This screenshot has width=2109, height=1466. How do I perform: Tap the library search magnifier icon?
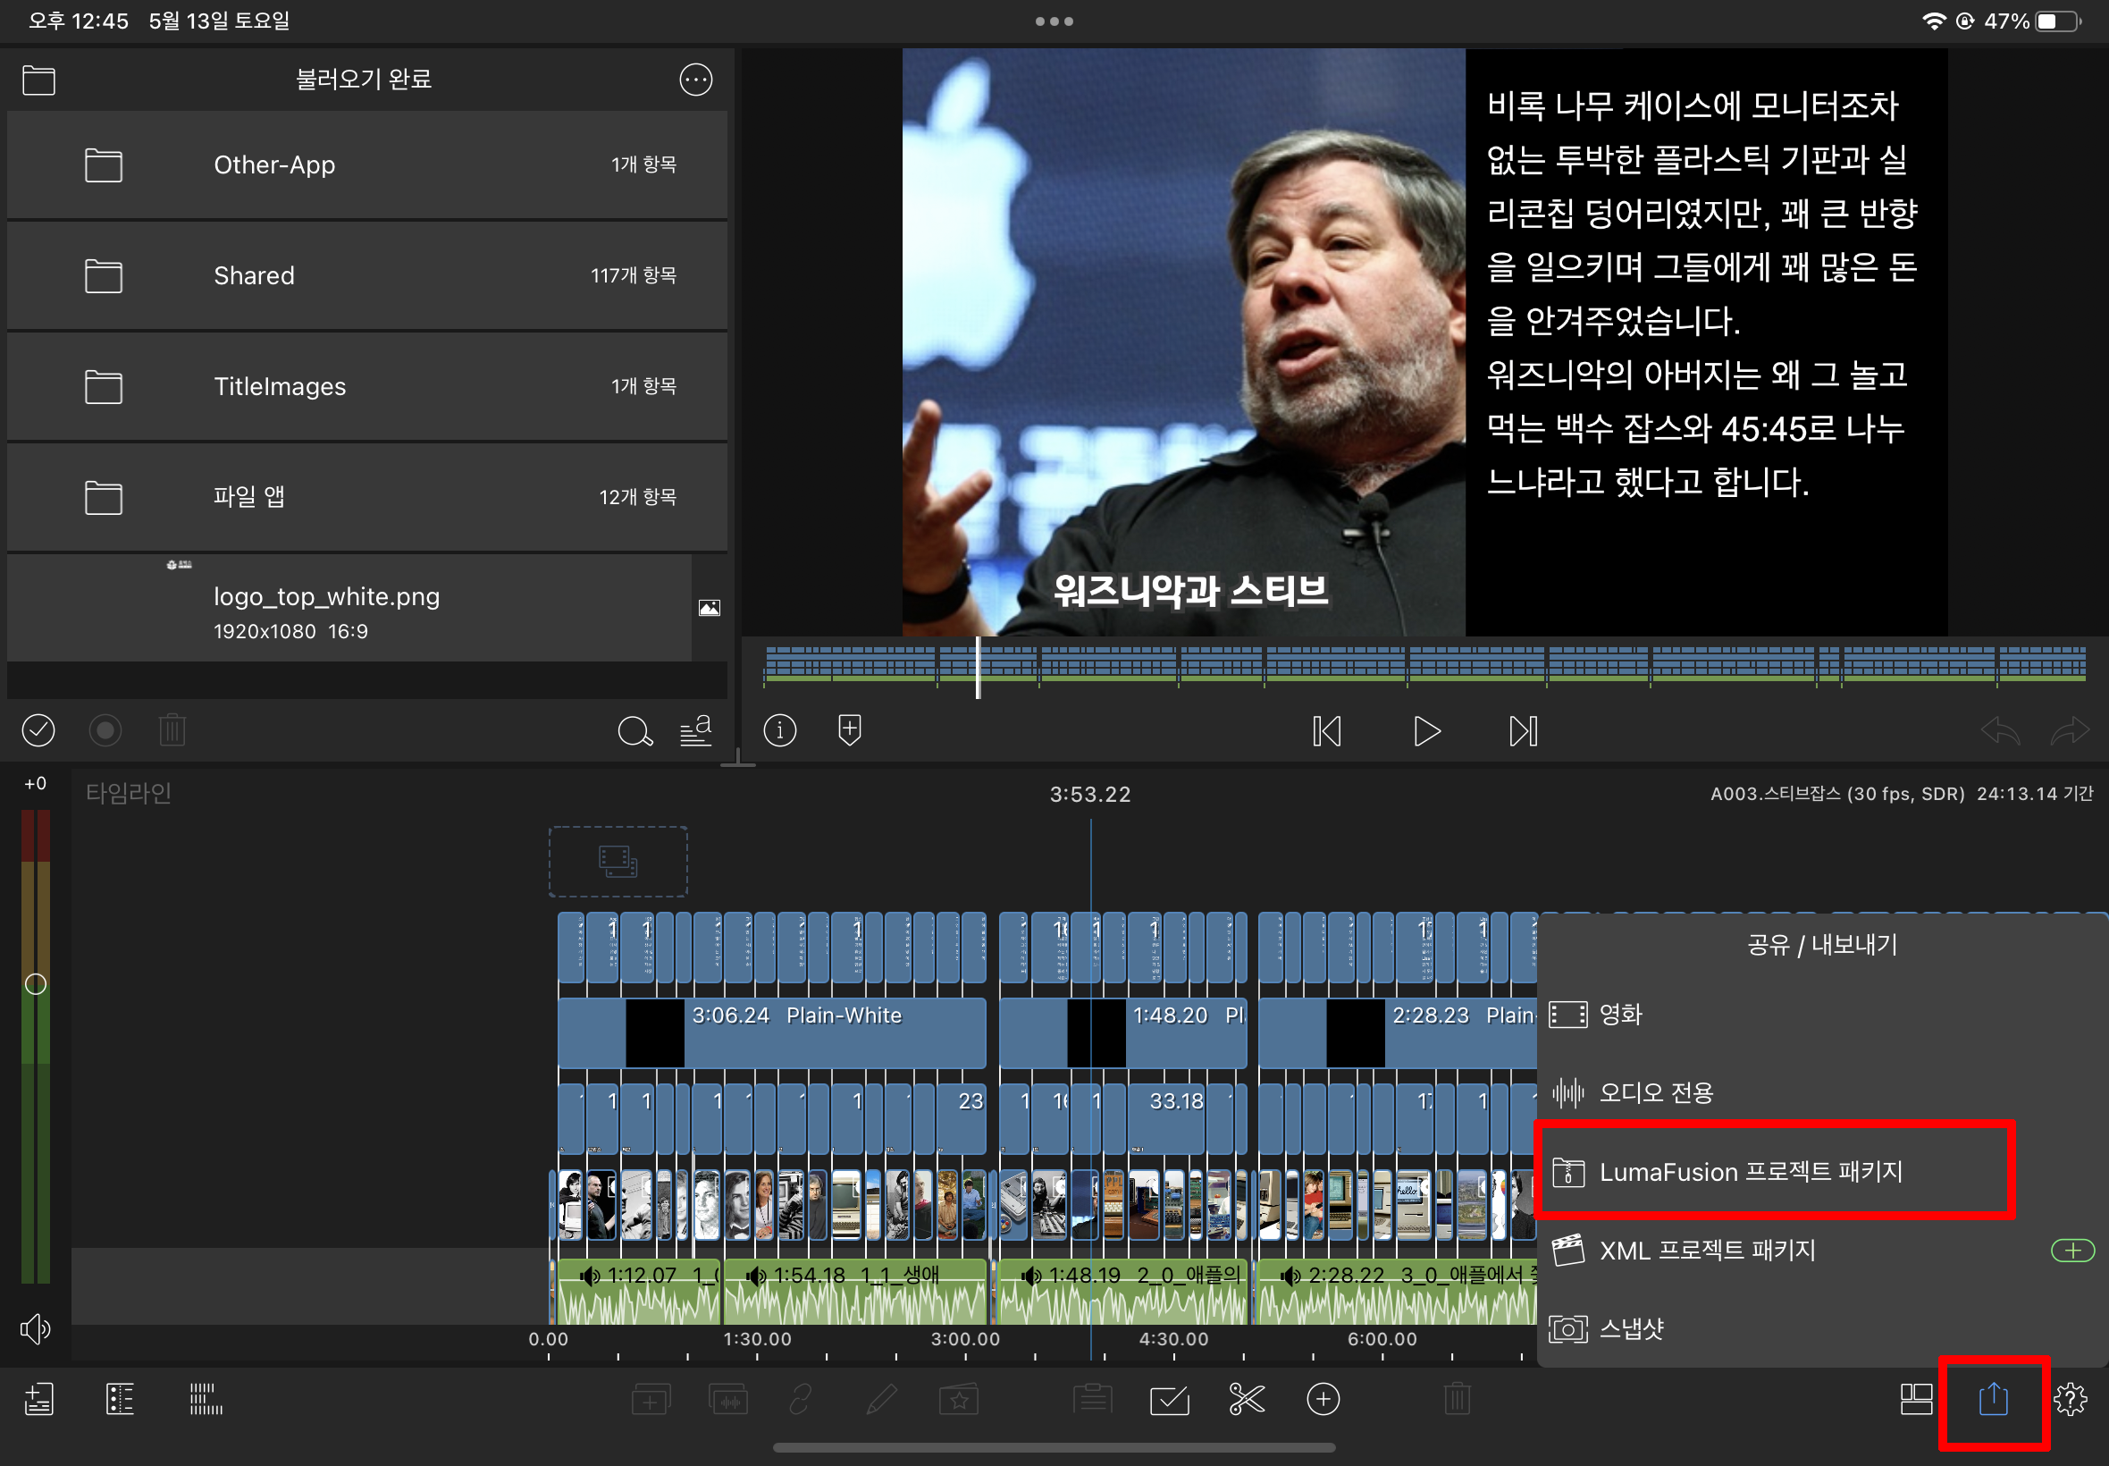point(634,731)
